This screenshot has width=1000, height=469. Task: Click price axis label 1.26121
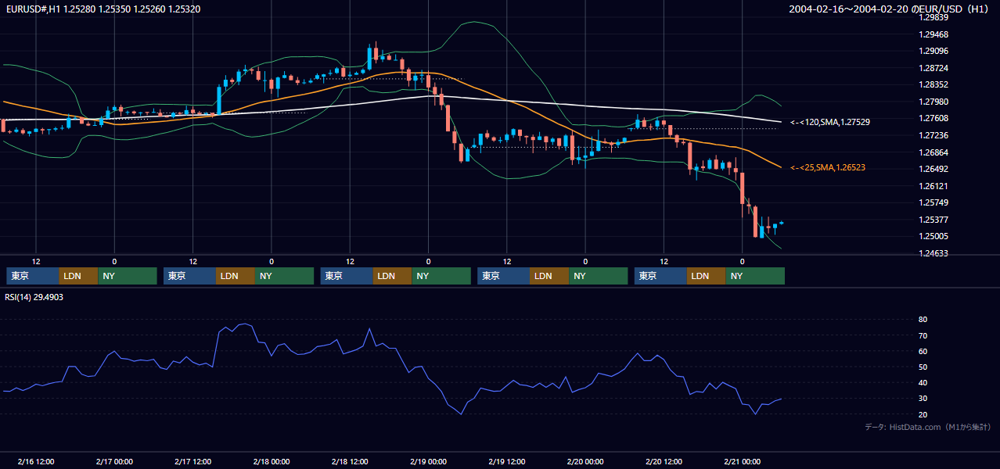[x=933, y=186]
